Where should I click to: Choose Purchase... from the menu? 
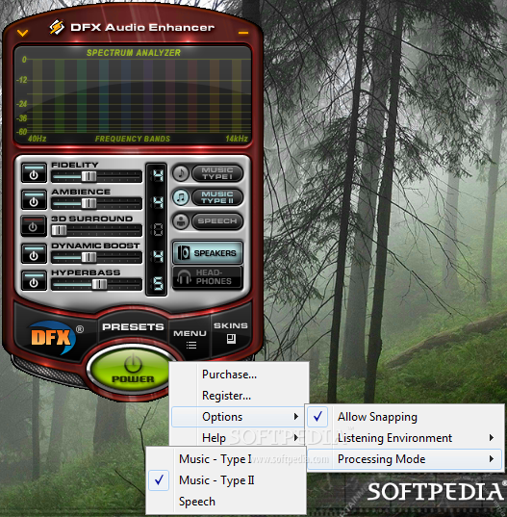click(240, 375)
